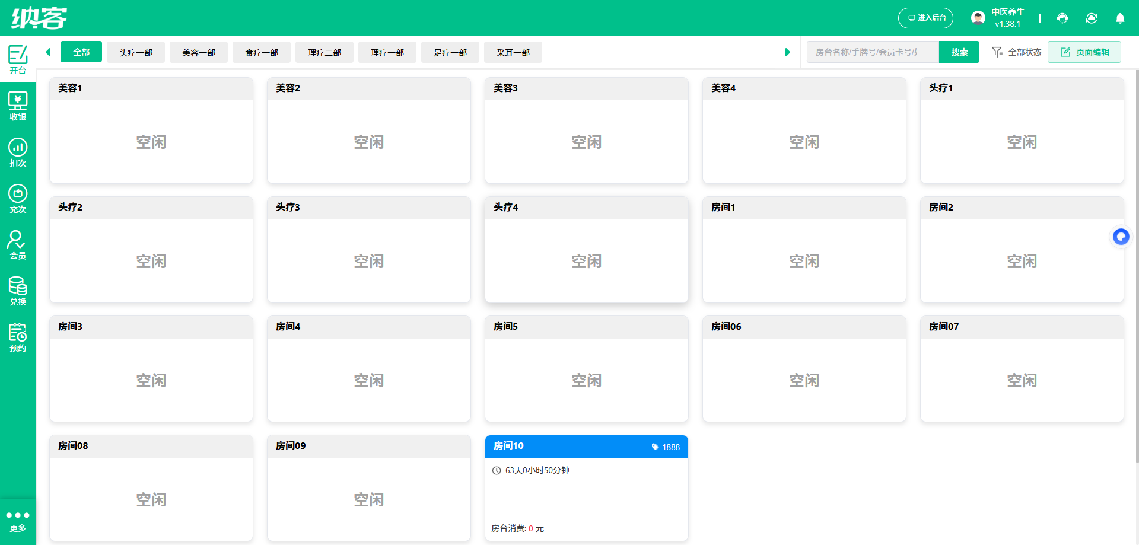
Task: Switch to the 理疗一部 tab
Action: 387,52
